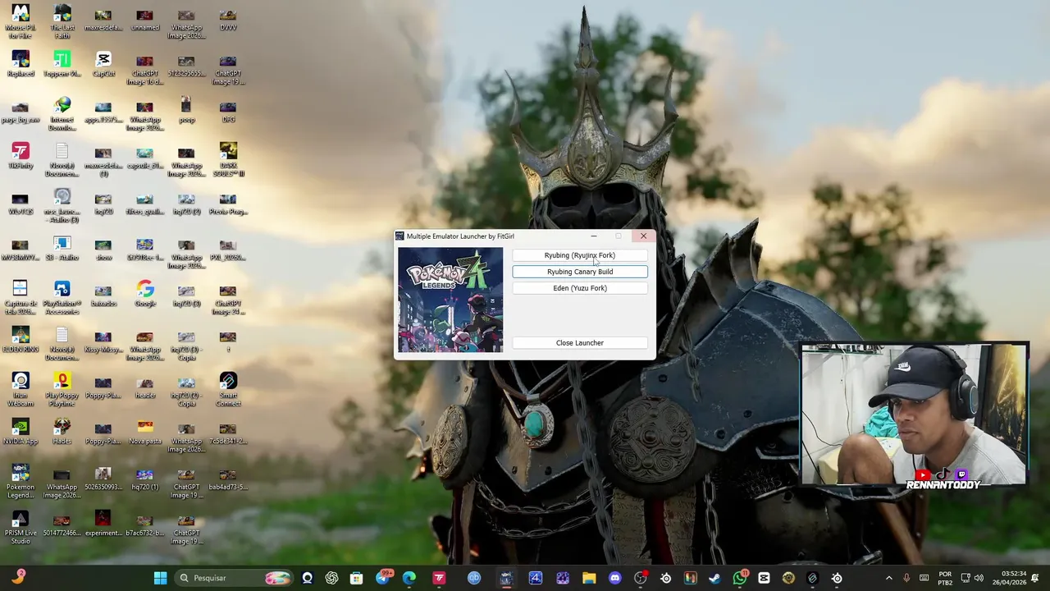Select the SB - Atalho desktop shortcut
1050x591 pixels.
coord(62,248)
